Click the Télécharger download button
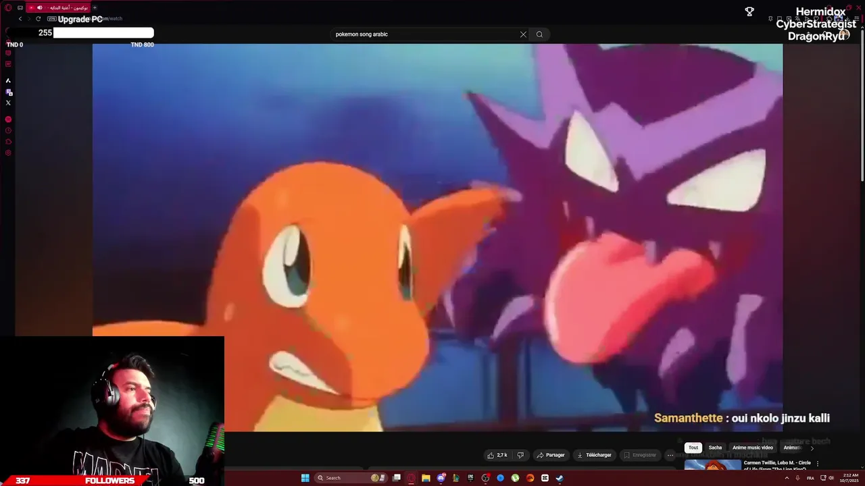 pos(593,455)
